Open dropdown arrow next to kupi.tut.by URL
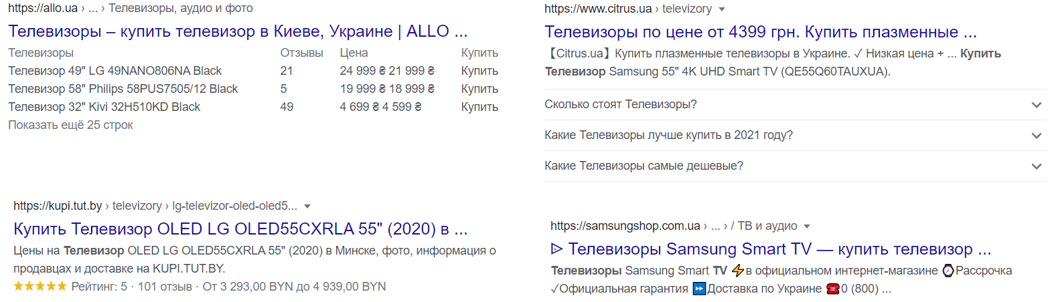 (x=307, y=206)
